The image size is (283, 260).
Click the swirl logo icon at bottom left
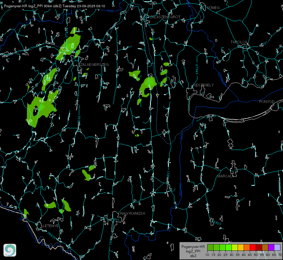pos(10,250)
